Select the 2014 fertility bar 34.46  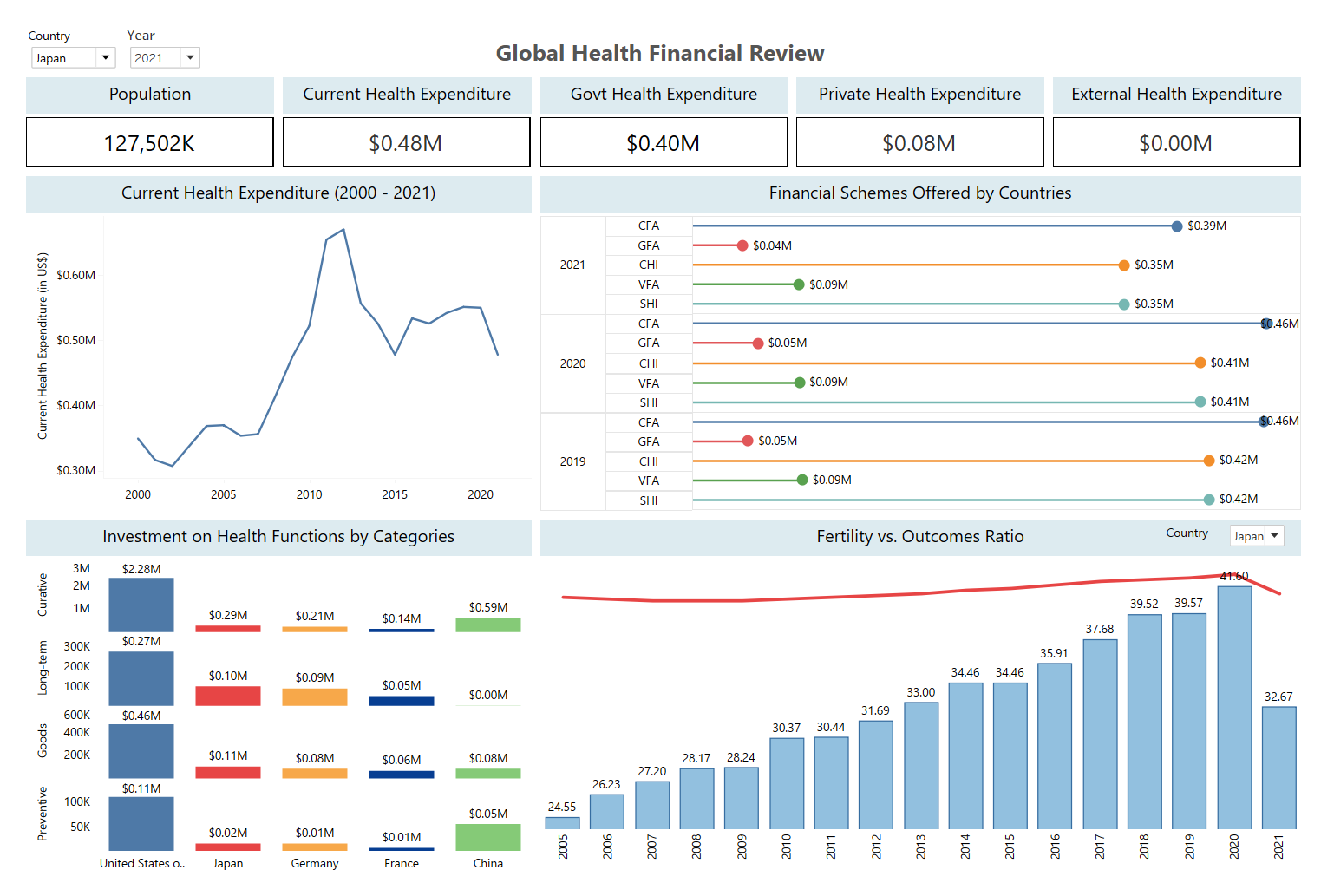(965, 756)
